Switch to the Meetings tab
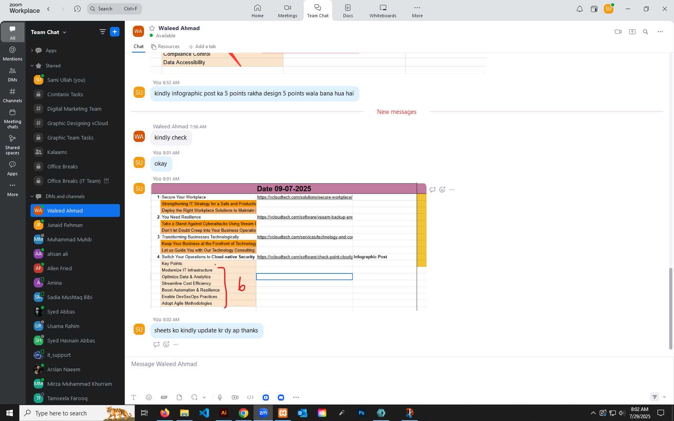The height and width of the screenshot is (421, 674). tap(288, 11)
